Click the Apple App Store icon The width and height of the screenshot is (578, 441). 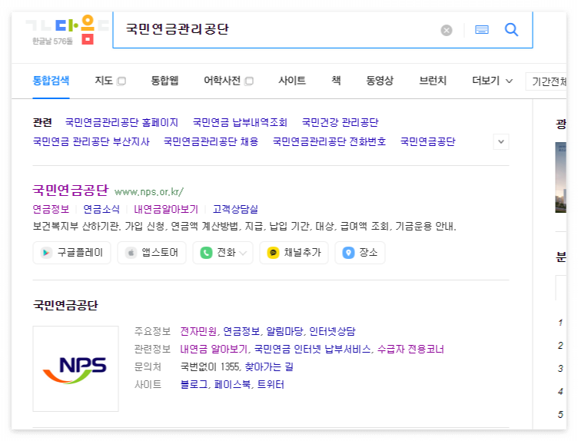[131, 253]
